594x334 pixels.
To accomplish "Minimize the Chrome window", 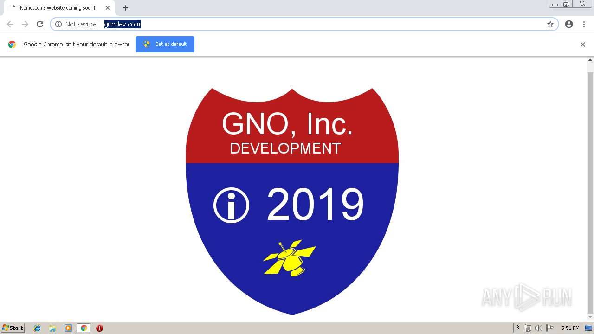I will tap(555, 4).
